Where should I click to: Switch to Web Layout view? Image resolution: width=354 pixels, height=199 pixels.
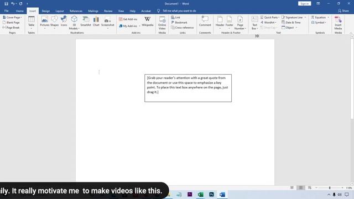click(x=310, y=188)
